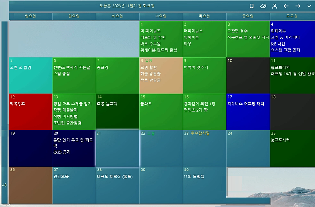Image resolution: width=315 pixels, height=207 pixels.
Task: Go to previous month with left arrow
Action: pyautogui.click(x=286, y=6)
